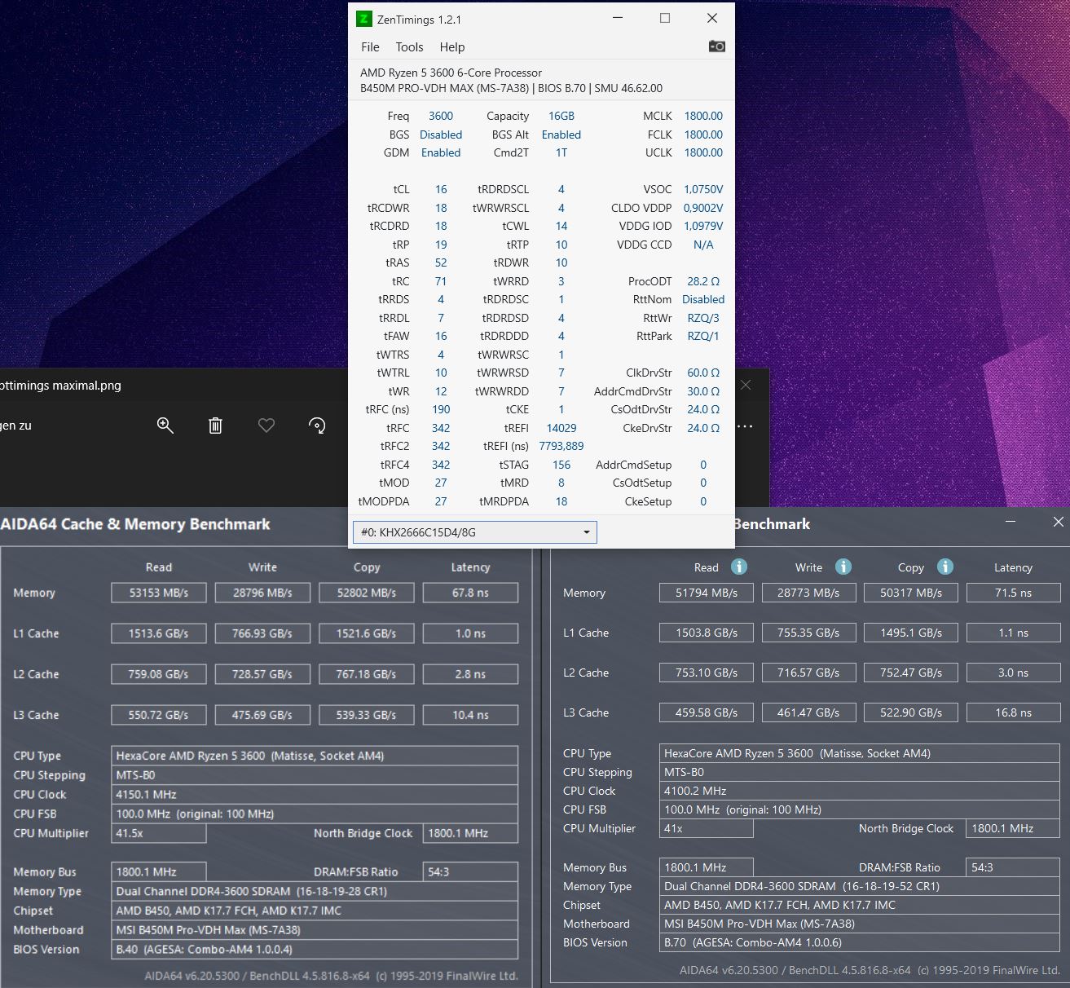This screenshot has height=988, width=1070.
Task: Click the Copy info icon in AIDA64
Action: pos(945,567)
